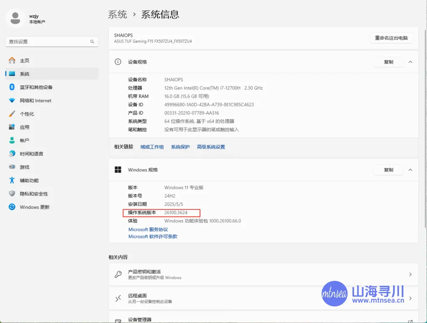Click the OS build value 26100.3624
This screenshot has height=323, width=427.
tap(176, 212)
